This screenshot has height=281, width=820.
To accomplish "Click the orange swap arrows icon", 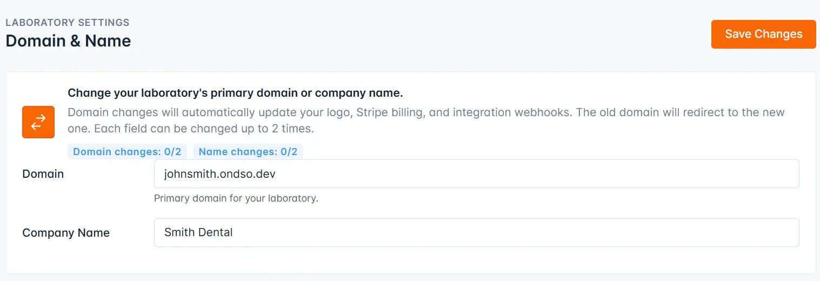I will coord(38,122).
